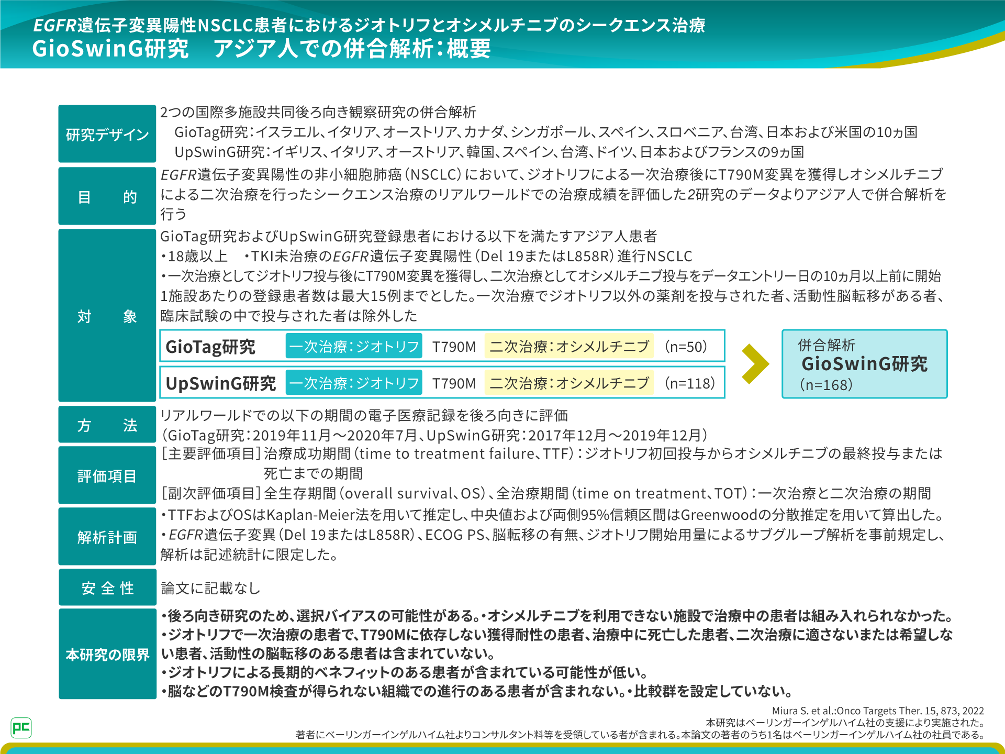Viewport: 1005px width, 754px height.
Task: Click the 目的 section label box
Action: pos(107,196)
